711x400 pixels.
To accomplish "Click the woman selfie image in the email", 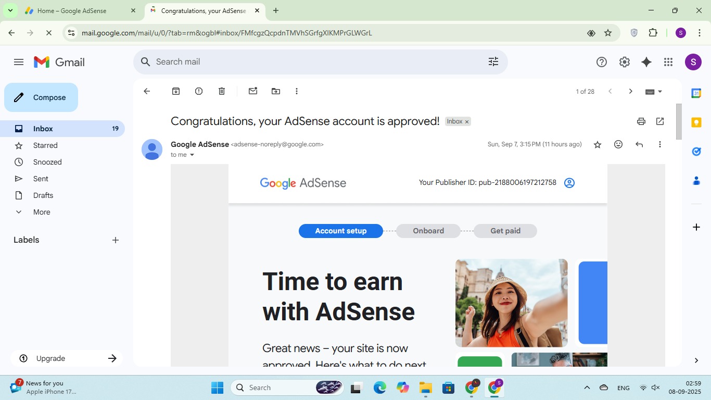I will pyautogui.click(x=512, y=303).
